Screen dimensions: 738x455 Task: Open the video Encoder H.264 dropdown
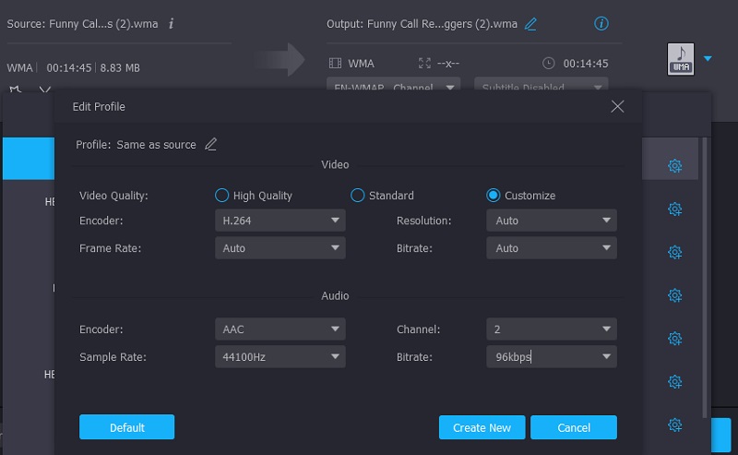pos(282,221)
